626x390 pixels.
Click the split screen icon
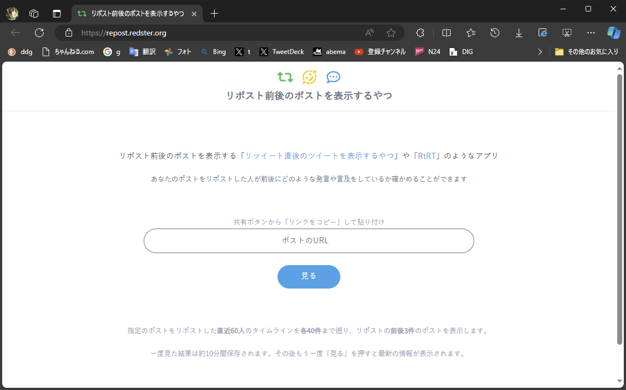tap(446, 33)
